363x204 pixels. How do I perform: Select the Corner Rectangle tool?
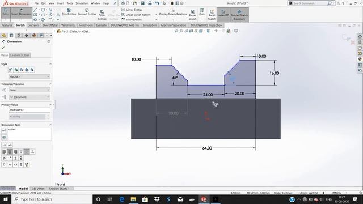coord(35,15)
